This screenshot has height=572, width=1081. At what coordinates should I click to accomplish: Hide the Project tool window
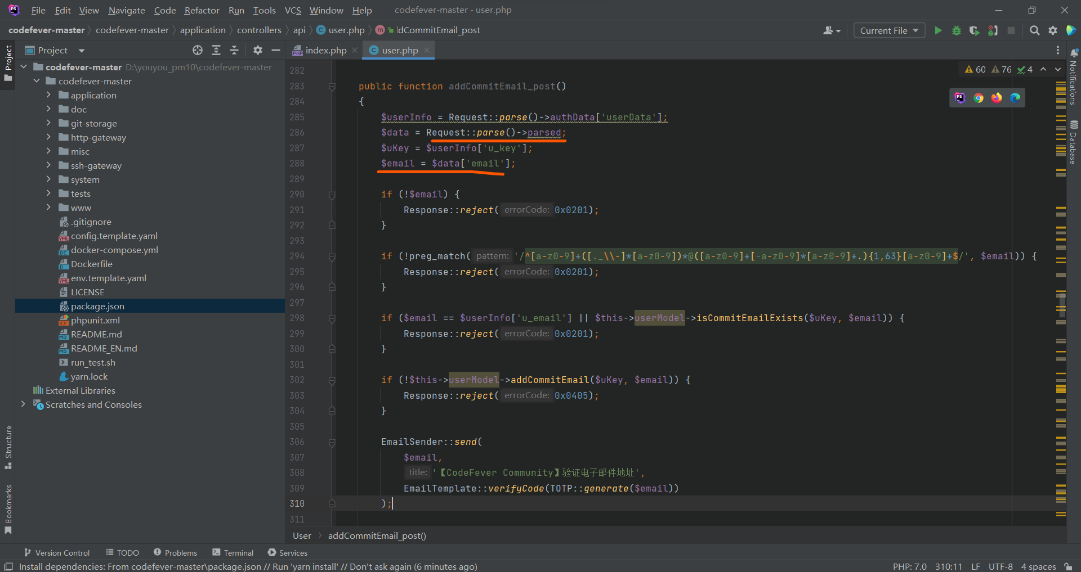(276, 50)
